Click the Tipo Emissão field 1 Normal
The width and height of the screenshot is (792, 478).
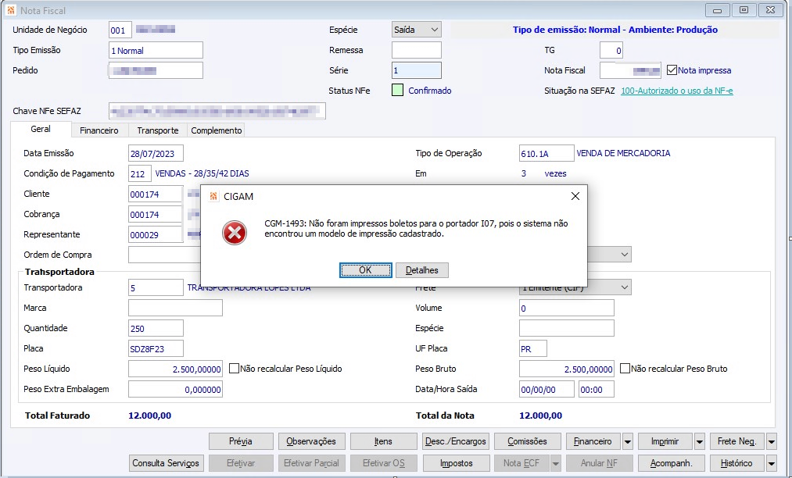point(156,51)
